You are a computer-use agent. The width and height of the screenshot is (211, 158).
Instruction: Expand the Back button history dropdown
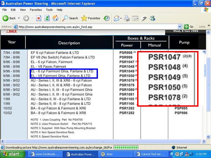pyautogui.click(x=18, y=18)
